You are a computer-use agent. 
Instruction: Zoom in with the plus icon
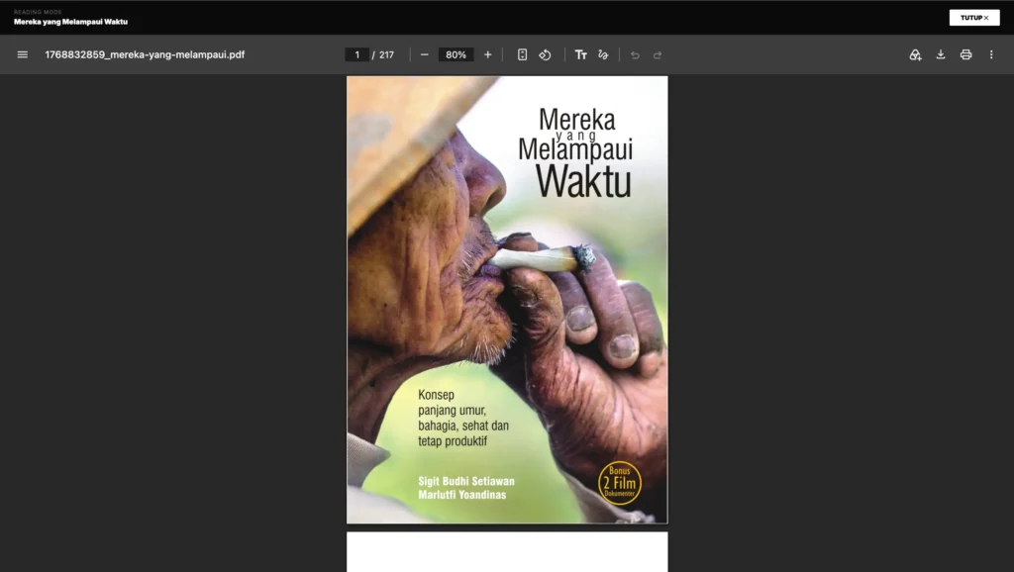pyautogui.click(x=487, y=55)
